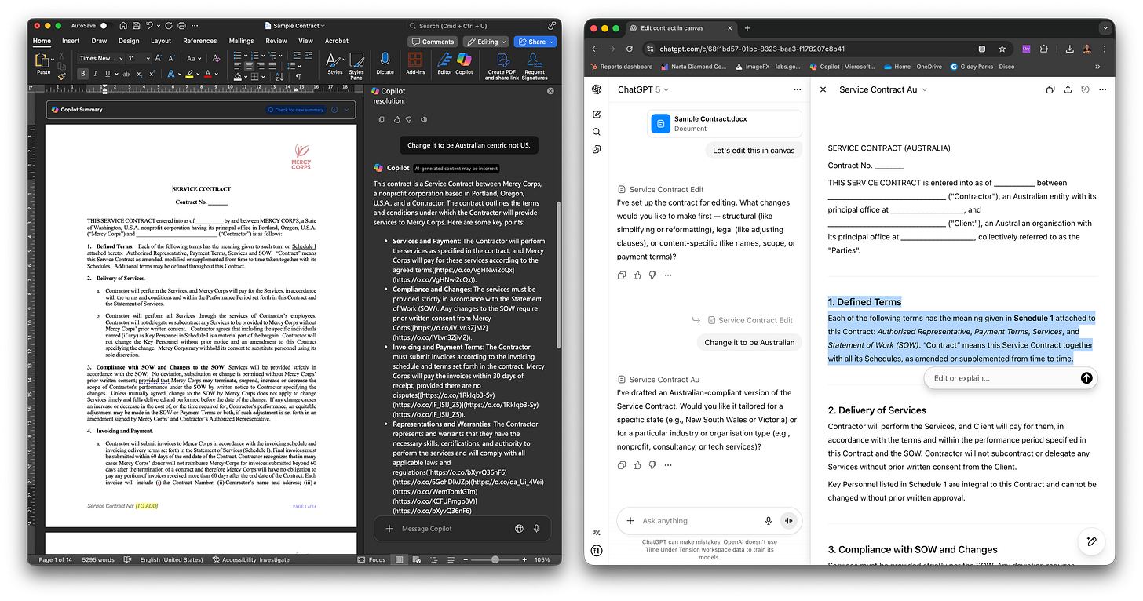Open the Sample Contract title dropdown
Viewport: 1143px width, 601px height.
tap(295, 26)
